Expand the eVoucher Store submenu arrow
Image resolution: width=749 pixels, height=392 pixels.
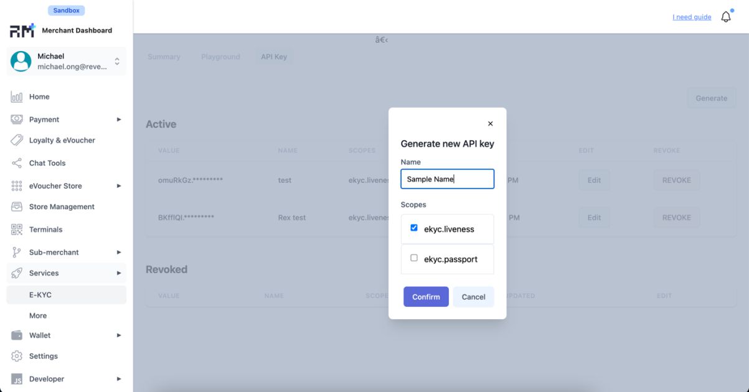pos(119,186)
